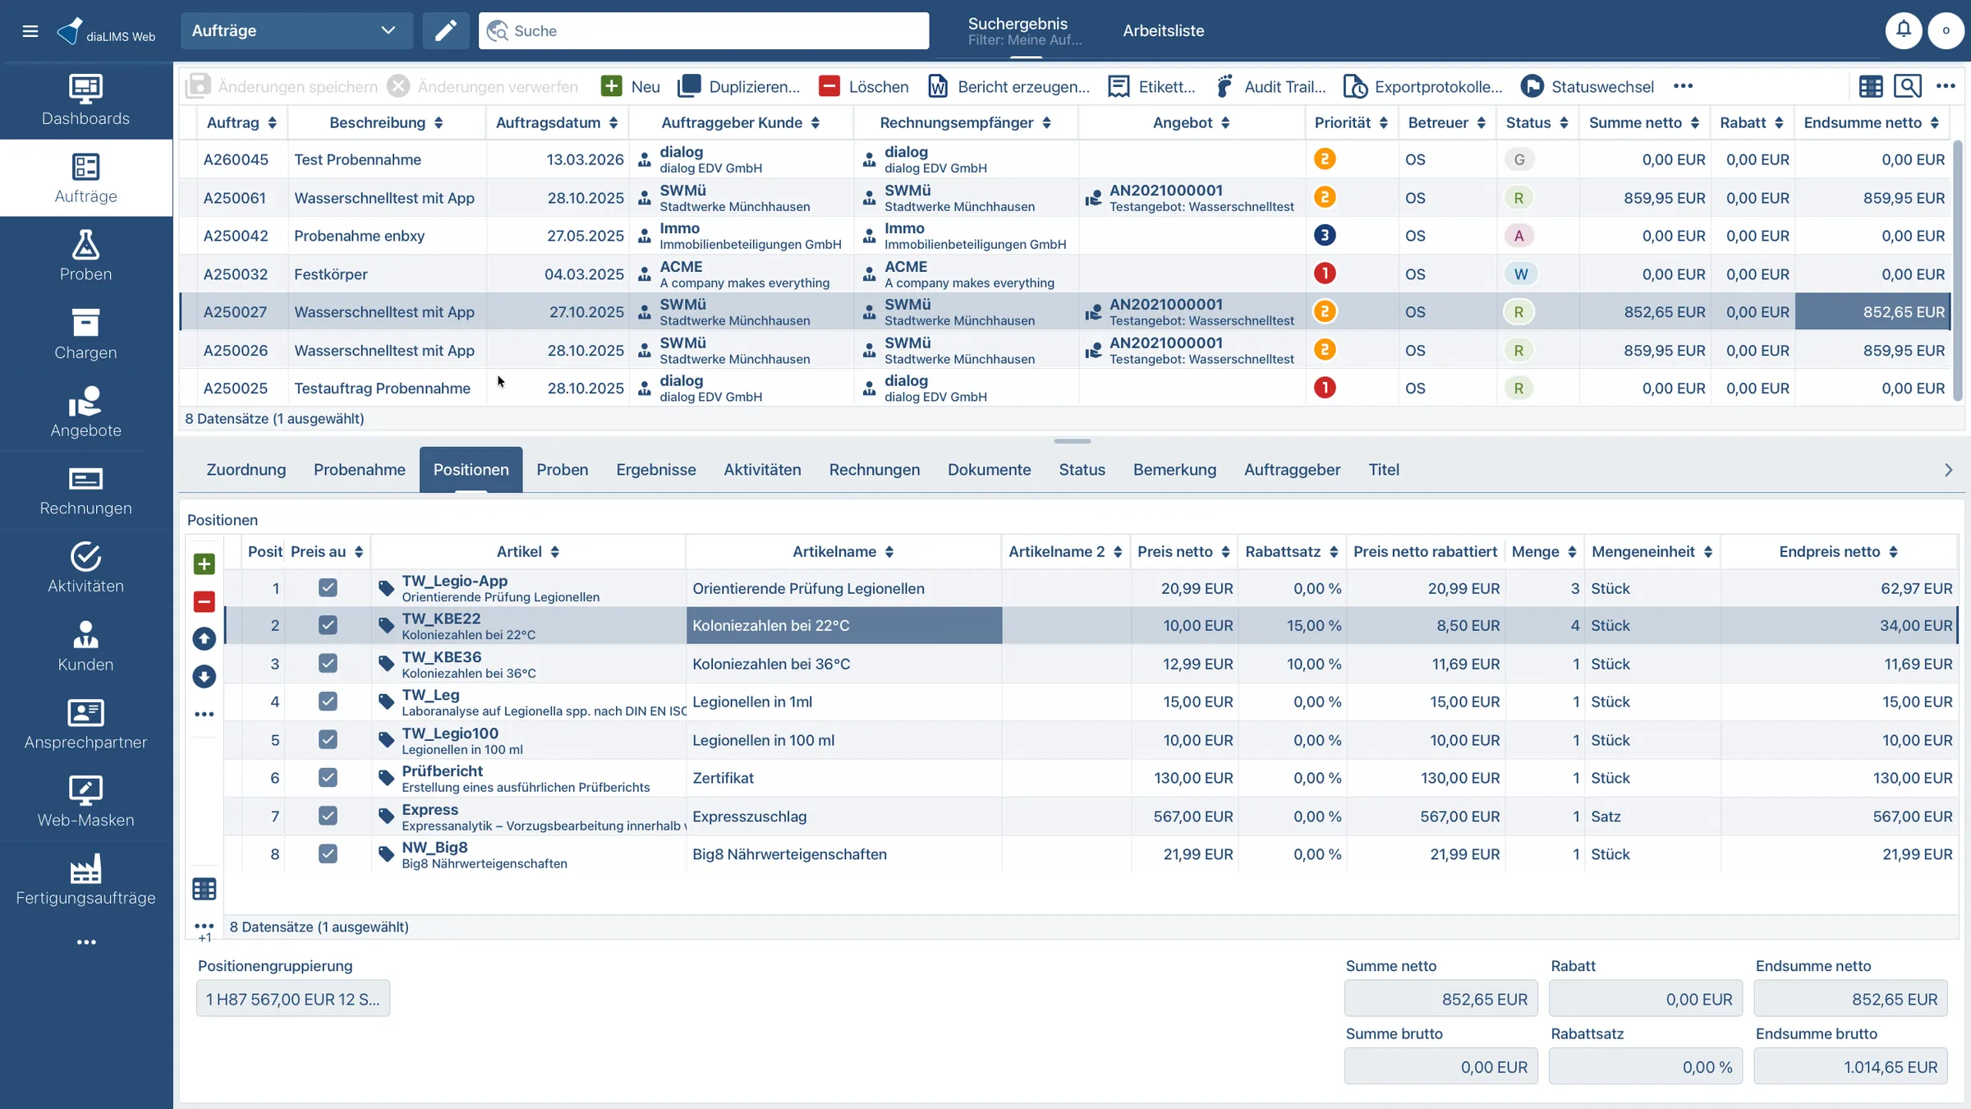Open toolbar overflow menu after Statuswechsel

(x=1683, y=86)
